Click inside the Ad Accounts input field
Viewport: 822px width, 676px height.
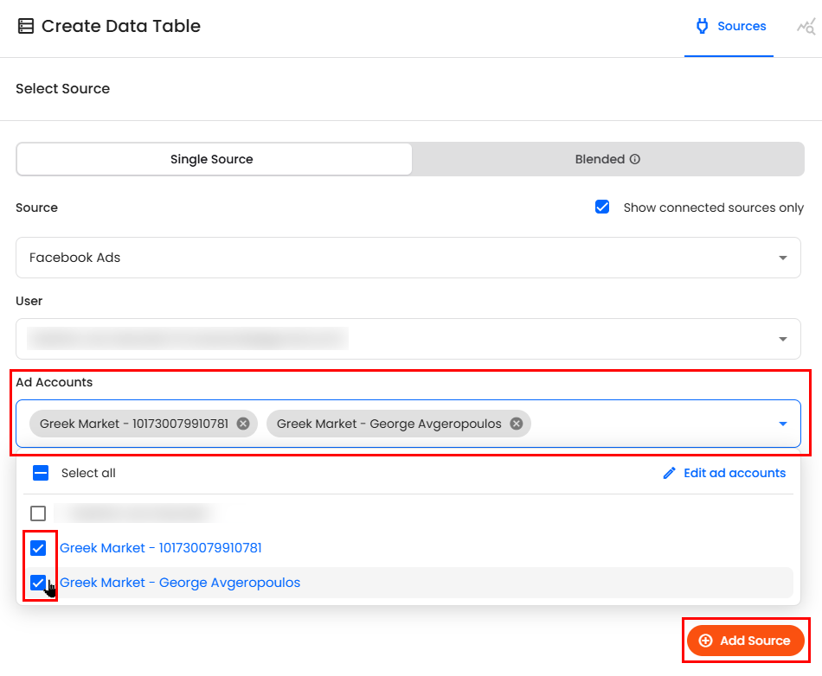pyautogui.click(x=649, y=424)
